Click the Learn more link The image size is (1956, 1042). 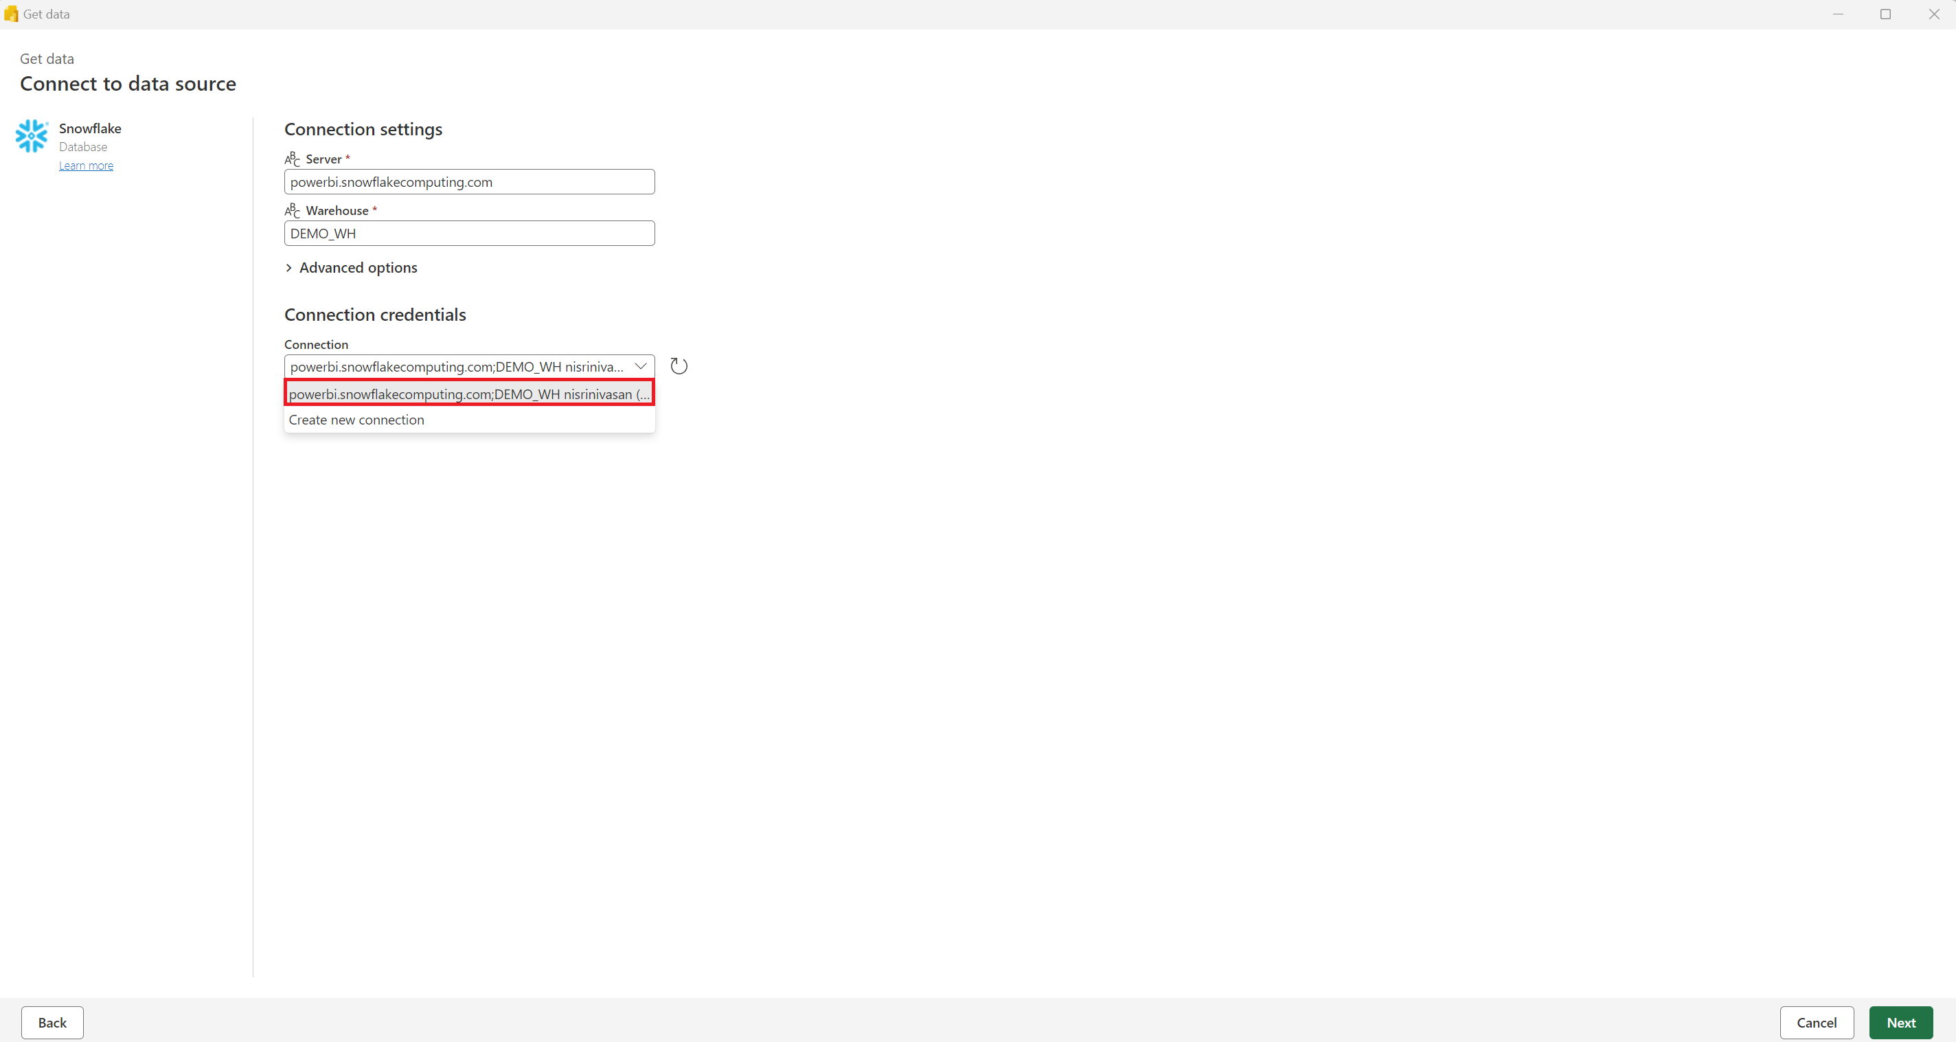[x=87, y=164]
